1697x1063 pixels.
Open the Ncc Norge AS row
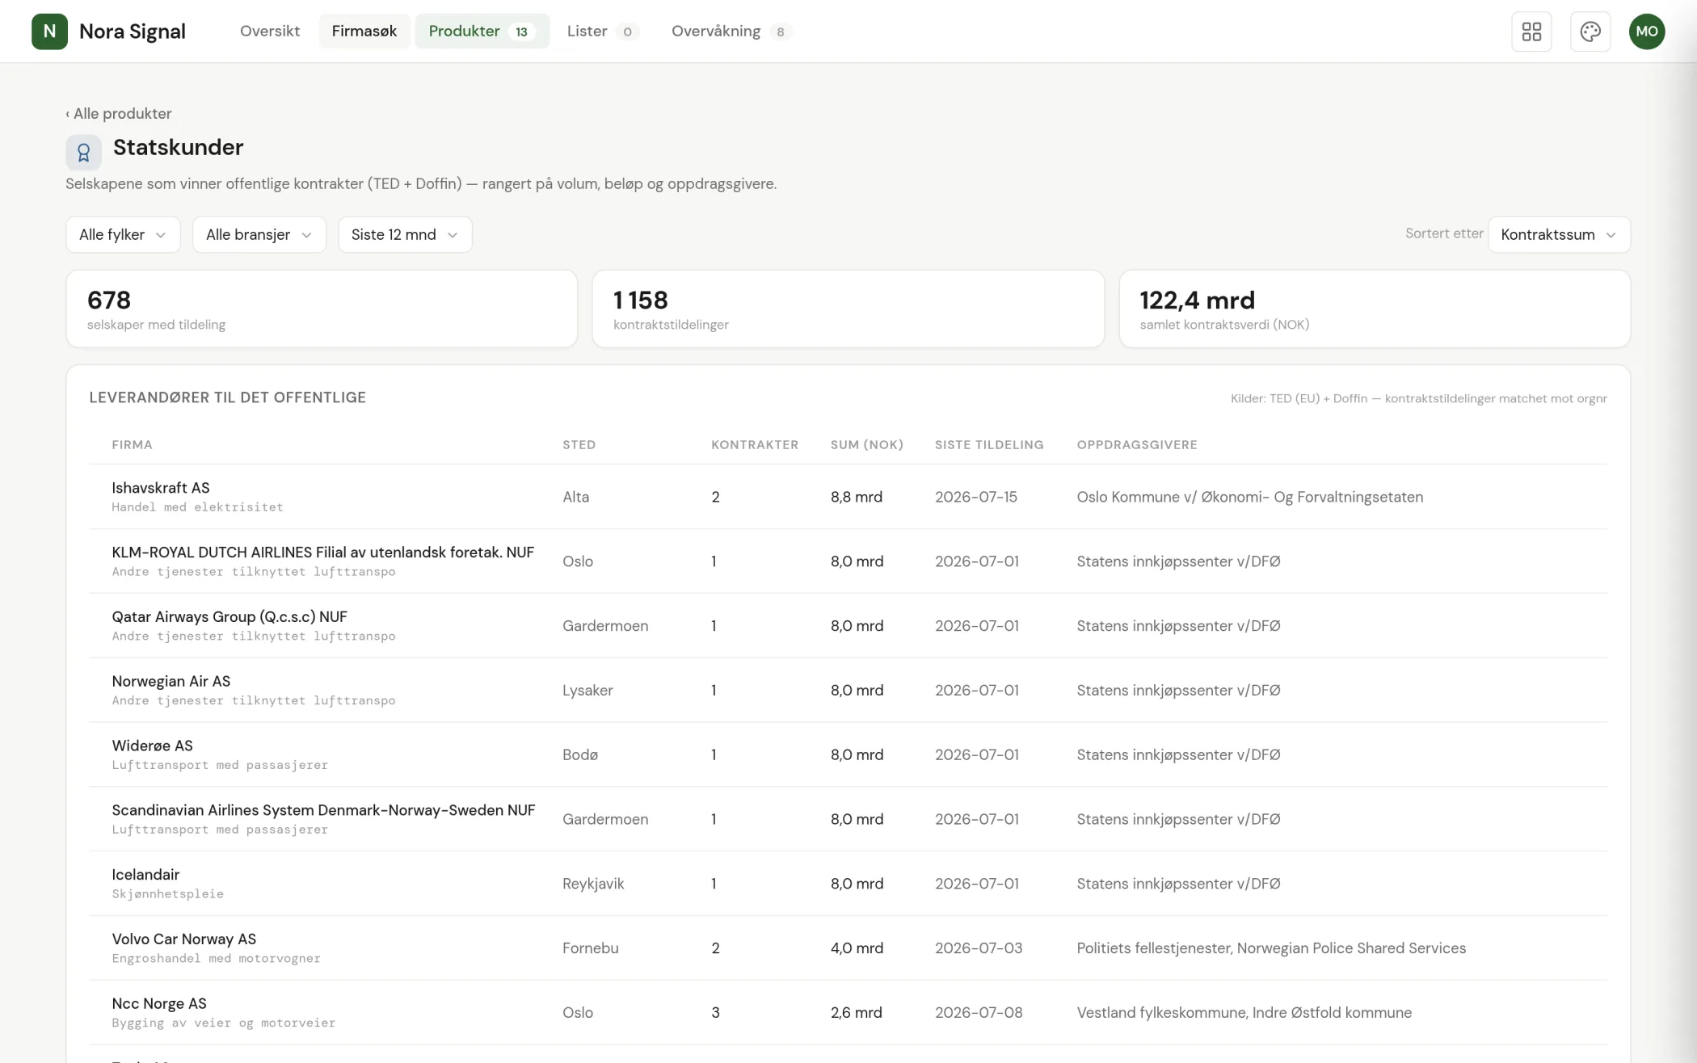pyautogui.click(x=848, y=1013)
